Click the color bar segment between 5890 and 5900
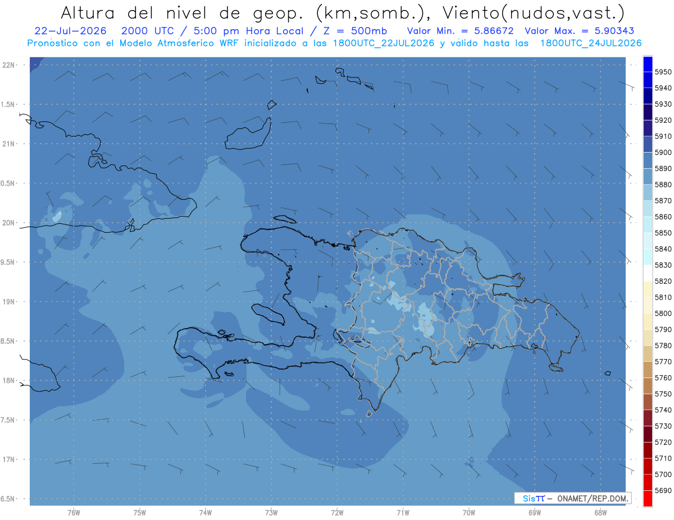Image resolution: width=674 pixels, height=520 pixels. 648,160
